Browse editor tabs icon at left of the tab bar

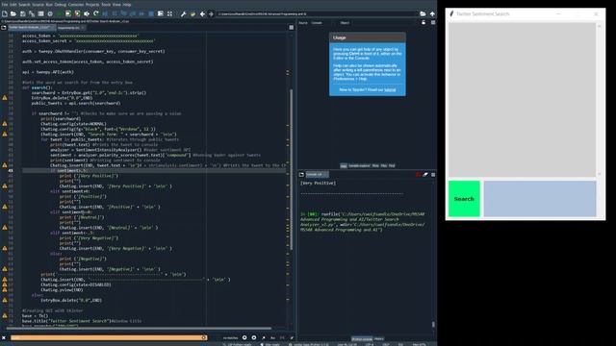coord(4,28)
